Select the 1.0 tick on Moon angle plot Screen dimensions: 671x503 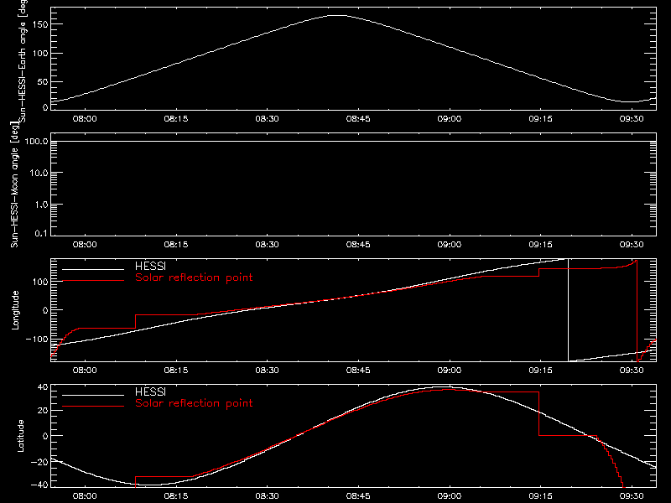[41, 205]
